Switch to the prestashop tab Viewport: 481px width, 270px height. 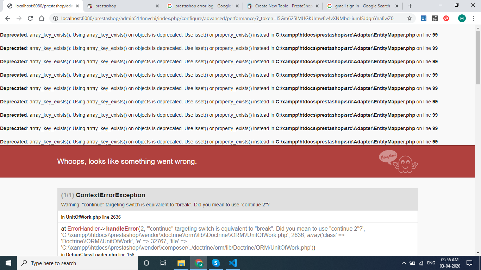[x=123, y=6]
